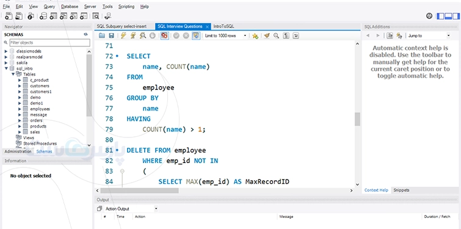Commit the current transaction
This screenshot has width=461, height=229.
[176, 36]
